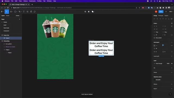Select the Text tool
The width and height of the screenshot is (174, 98).
[x=24, y=12]
